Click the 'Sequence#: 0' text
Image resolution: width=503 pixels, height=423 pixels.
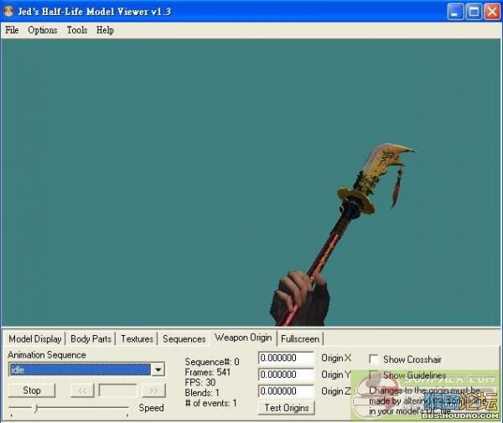(x=212, y=362)
